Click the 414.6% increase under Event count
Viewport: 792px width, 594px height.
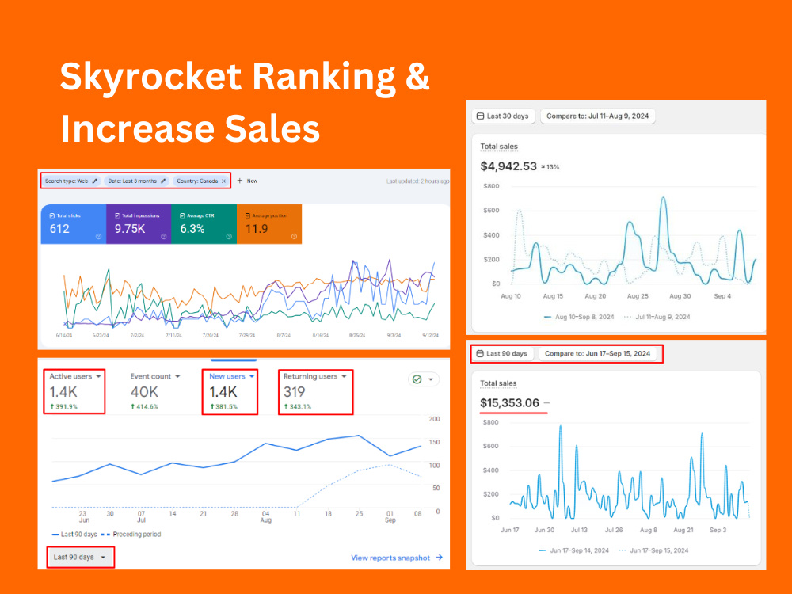(x=144, y=406)
